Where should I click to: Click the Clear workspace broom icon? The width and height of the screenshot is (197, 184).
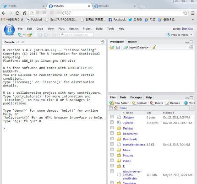154,47
